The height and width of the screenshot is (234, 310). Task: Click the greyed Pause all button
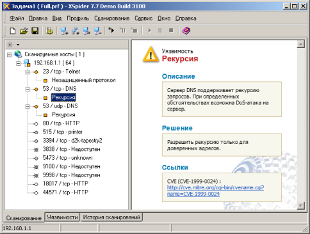point(160,31)
